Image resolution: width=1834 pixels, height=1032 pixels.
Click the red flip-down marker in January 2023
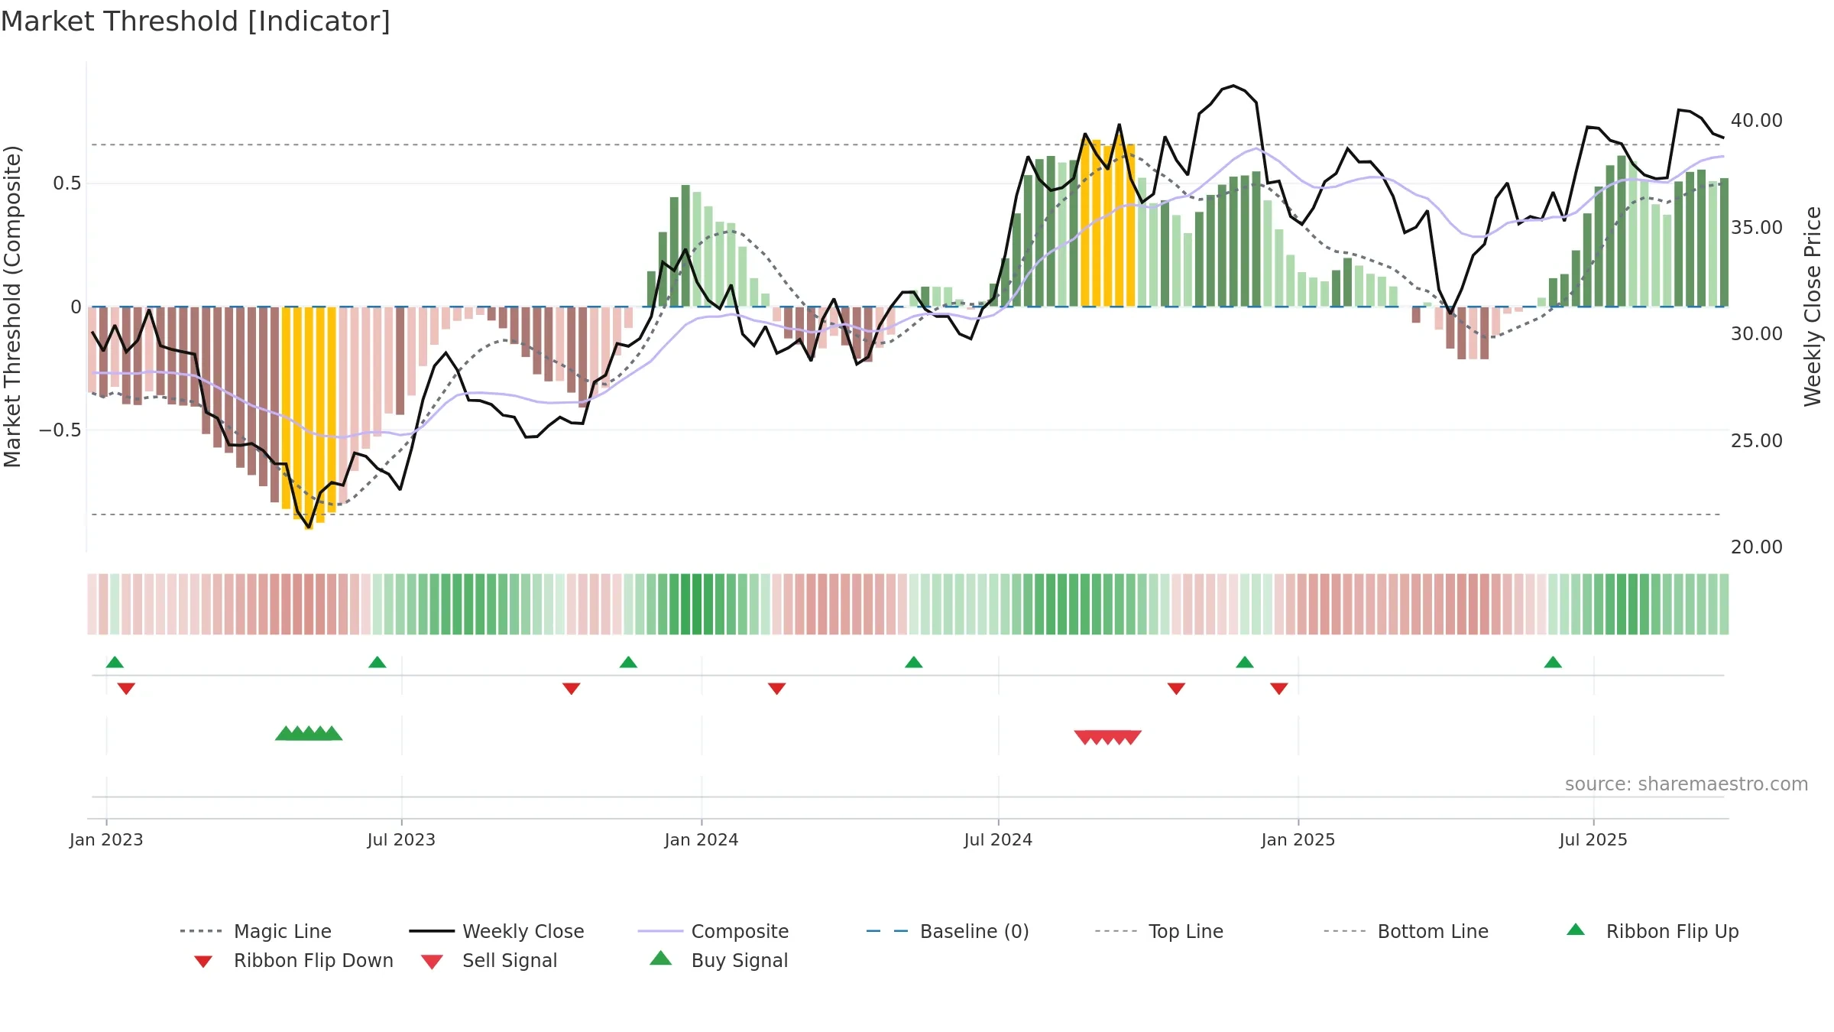click(126, 689)
